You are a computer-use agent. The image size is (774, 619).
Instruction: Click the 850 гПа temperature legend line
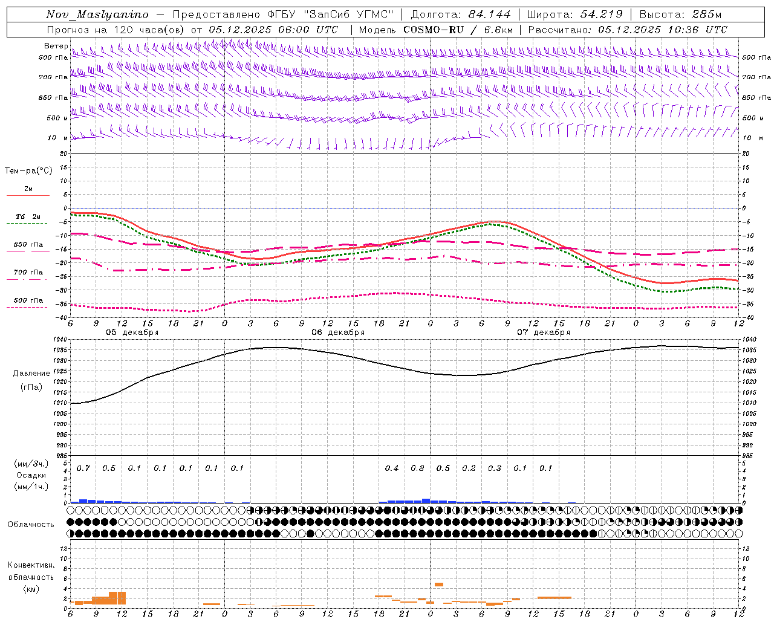[28, 250]
